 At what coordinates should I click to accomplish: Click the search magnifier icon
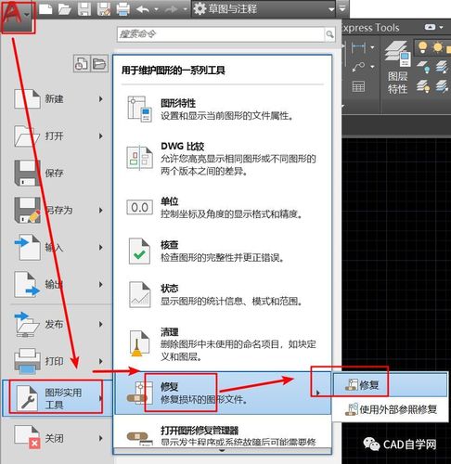(x=329, y=34)
